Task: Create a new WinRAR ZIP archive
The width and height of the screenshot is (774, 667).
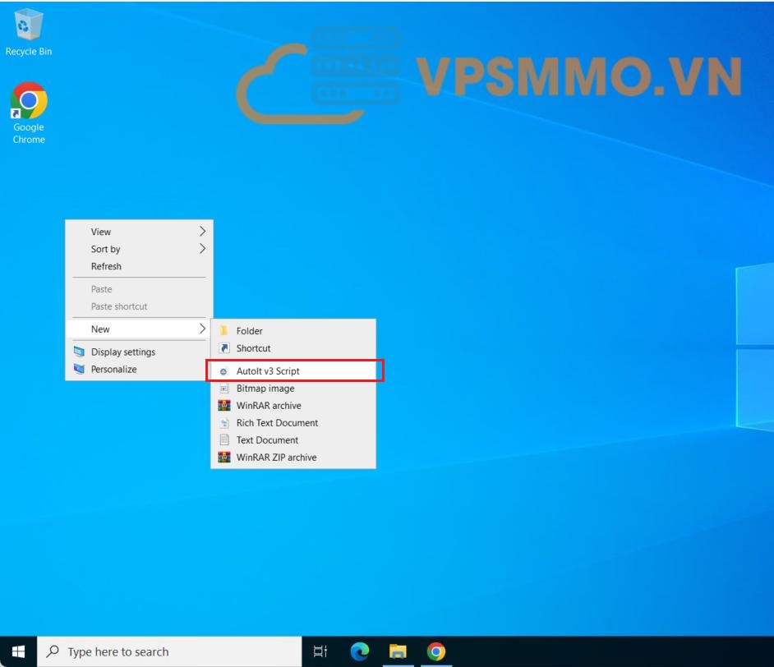Action: 275,458
